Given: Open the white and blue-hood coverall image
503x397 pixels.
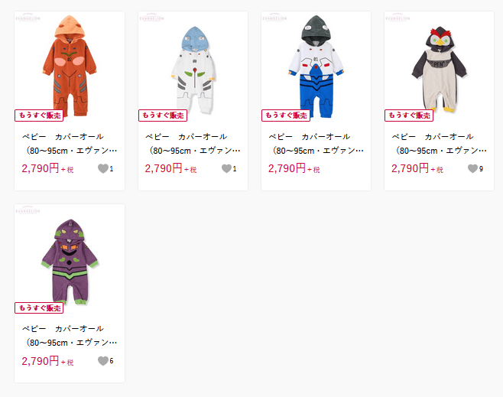Looking at the screenshot, I should (193, 70).
